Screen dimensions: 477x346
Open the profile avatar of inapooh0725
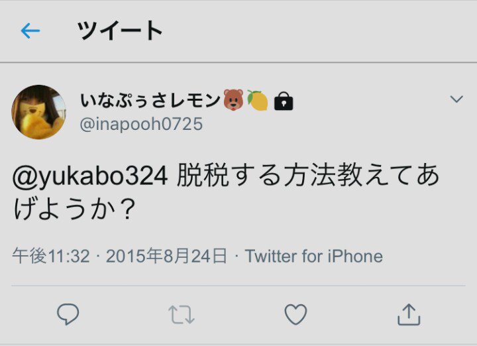click(x=38, y=112)
